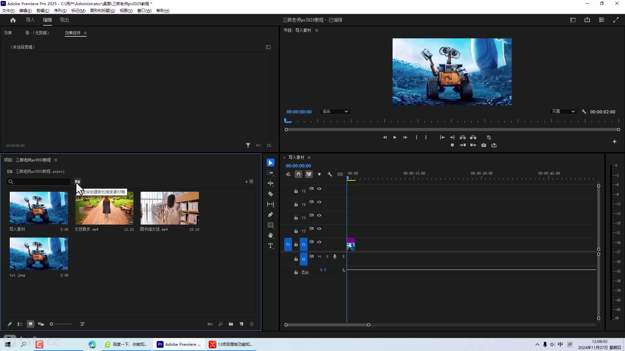Viewport: 625px width, 351px height.
Task: Select the Razor tool
Action: click(271, 194)
